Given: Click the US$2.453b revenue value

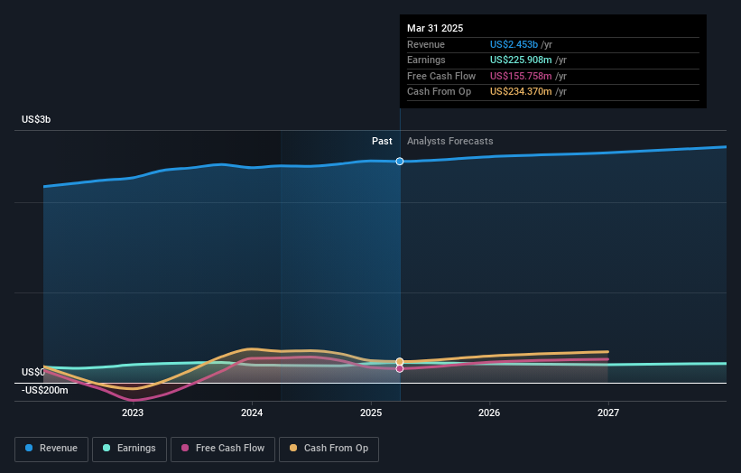Looking at the screenshot, I should pyautogui.click(x=514, y=44).
